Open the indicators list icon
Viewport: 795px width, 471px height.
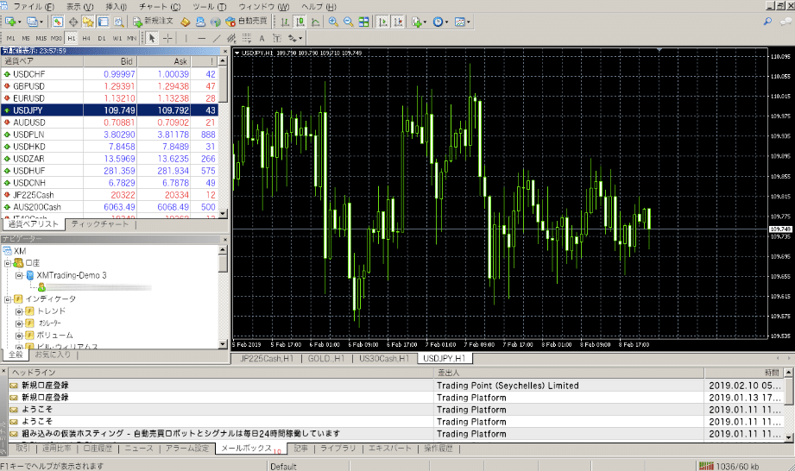[416, 22]
